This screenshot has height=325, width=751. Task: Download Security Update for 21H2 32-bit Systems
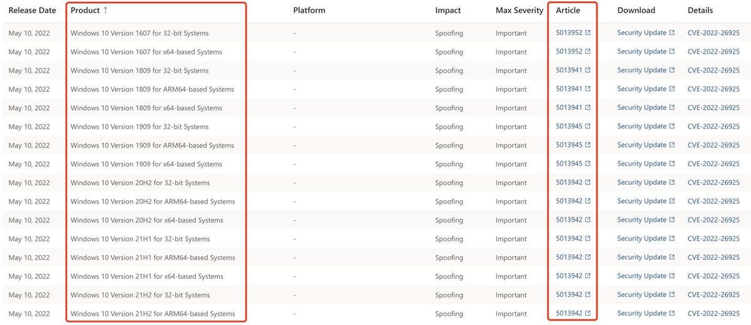click(x=641, y=295)
